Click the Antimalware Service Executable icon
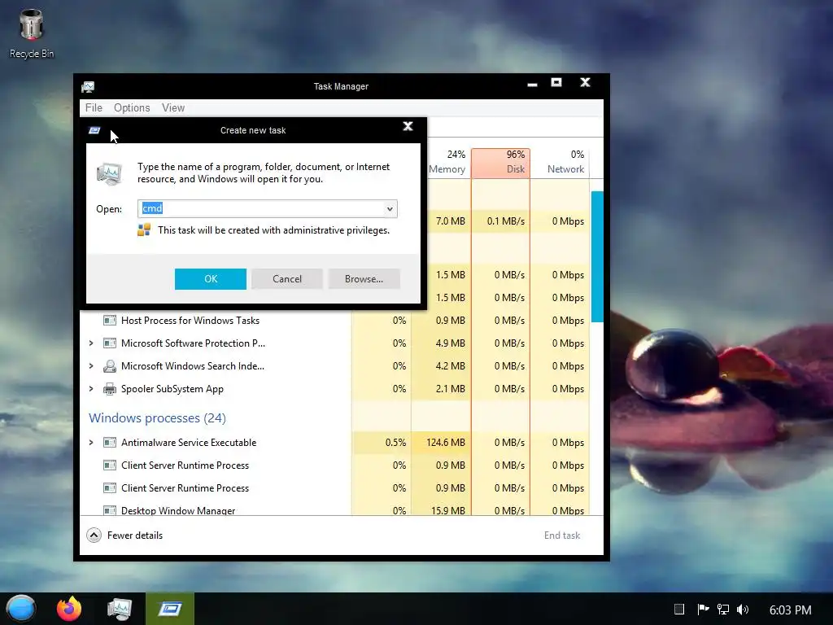Screen dimensions: 833x625 point(110,442)
